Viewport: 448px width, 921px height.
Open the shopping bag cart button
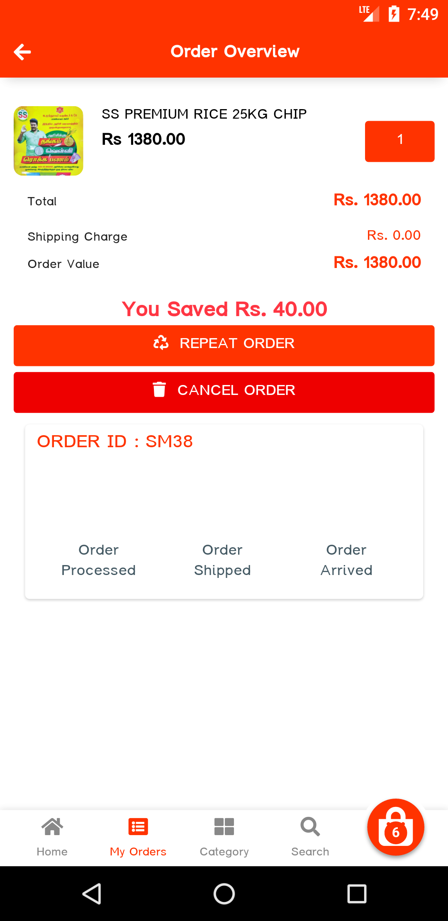pos(395,827)
